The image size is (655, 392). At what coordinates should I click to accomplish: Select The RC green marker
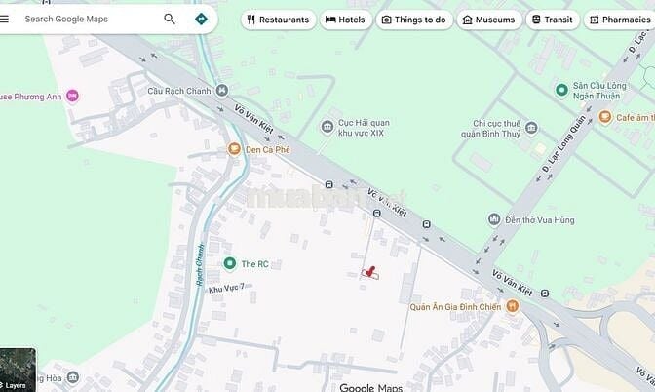(x=229, y=263)
